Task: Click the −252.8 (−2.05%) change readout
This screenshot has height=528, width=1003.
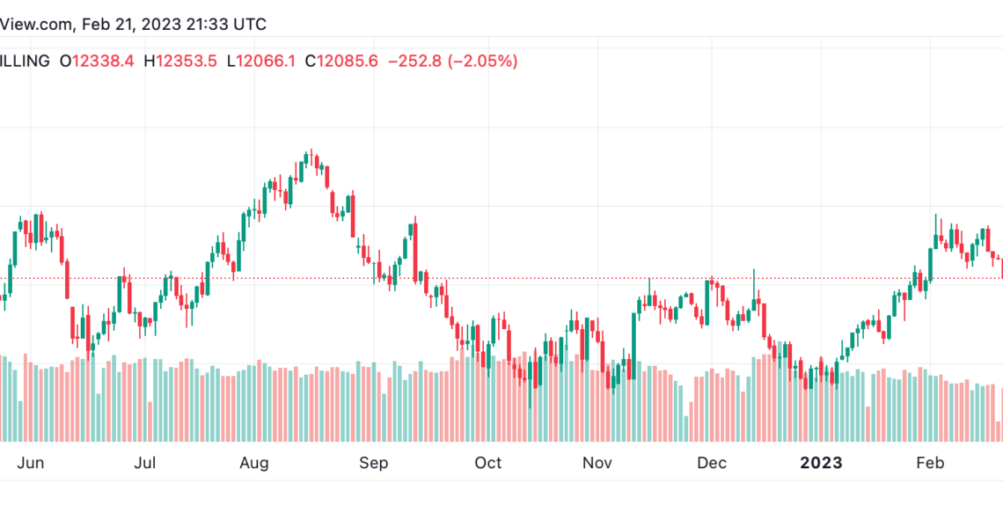Action: [x=453, y=62]
